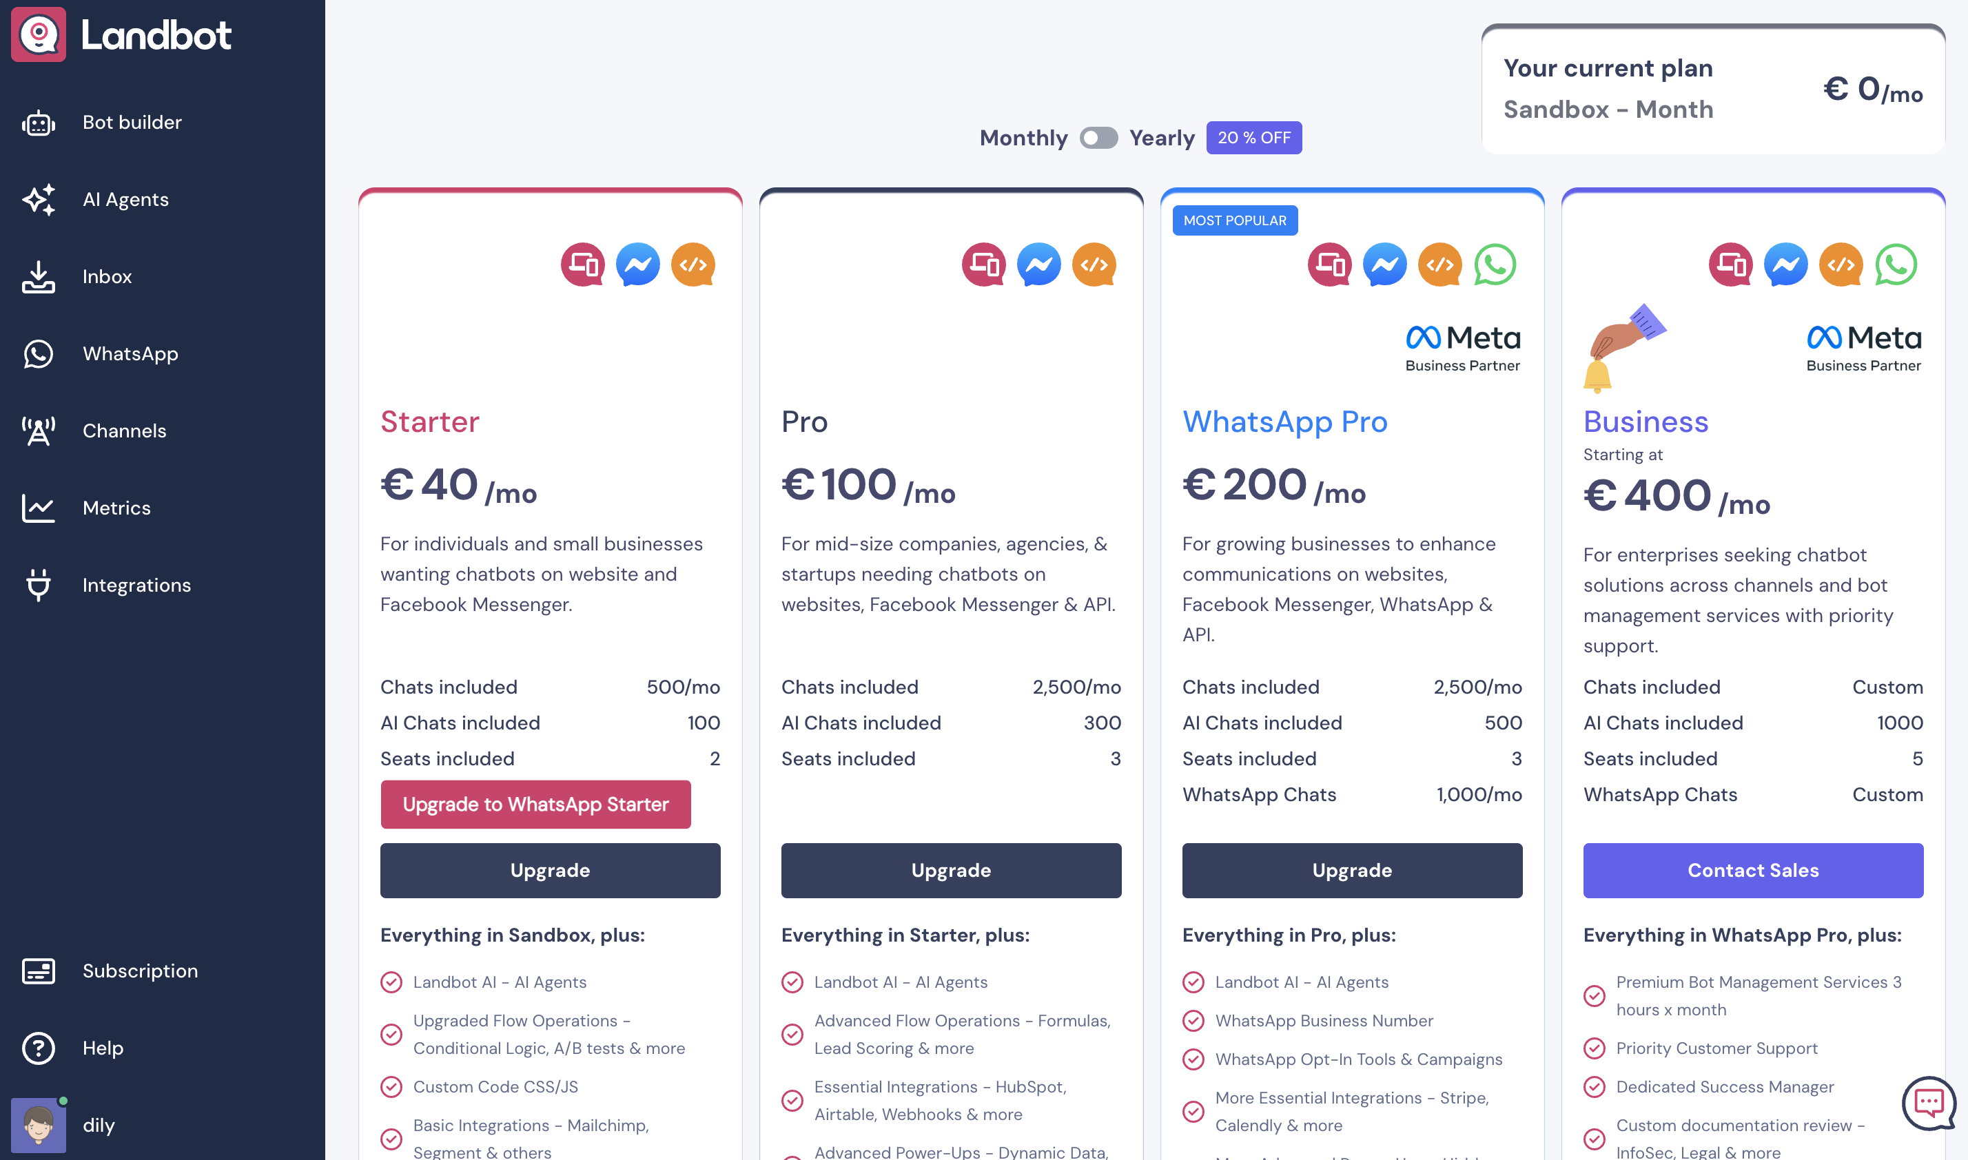Upgrade to the Pro plan
This screenshot has width=1968, height=1160.
(951, 870)
